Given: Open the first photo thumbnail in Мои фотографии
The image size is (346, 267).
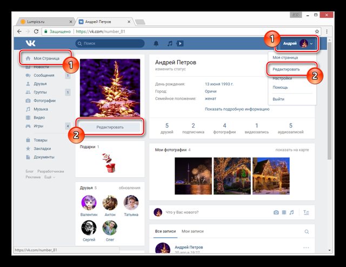Looking at the screenshot, I should (194, 175).
